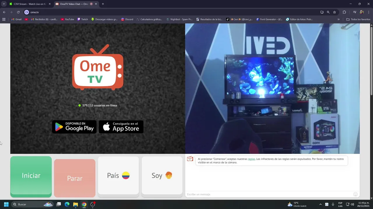Screen dimensions: 373x209
Task: Open the Nightbot bookmark
Action: (x=180, y=19)
